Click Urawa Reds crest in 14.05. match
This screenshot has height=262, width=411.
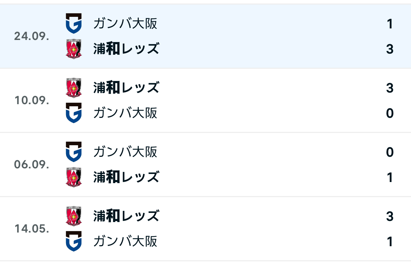pyautogui.click(x=74, y=216)
